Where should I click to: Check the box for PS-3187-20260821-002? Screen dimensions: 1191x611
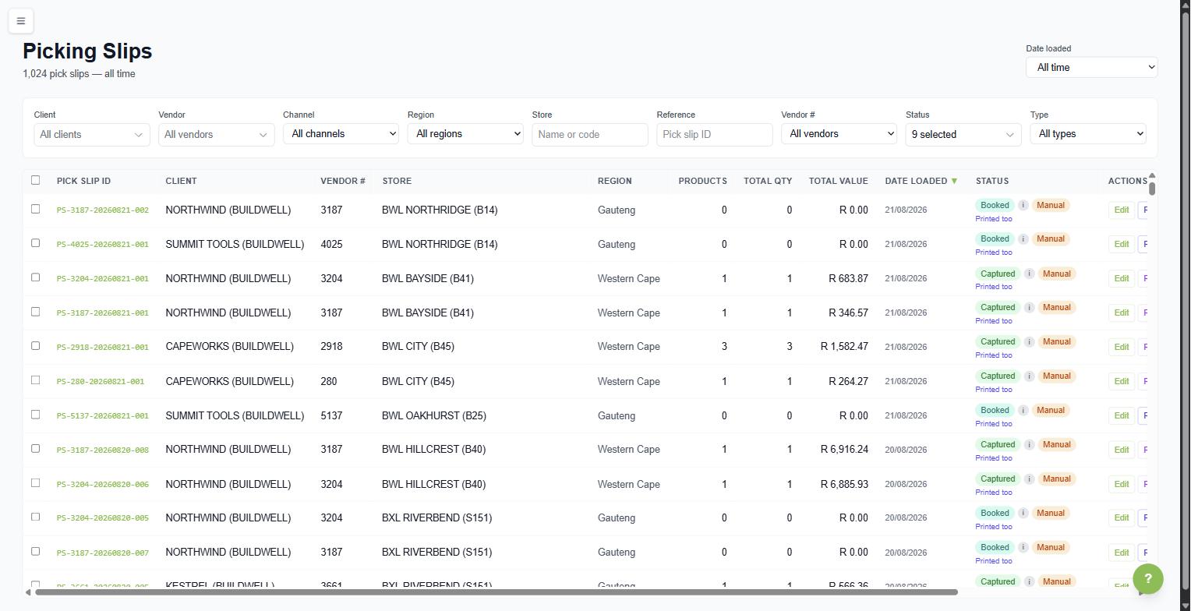coord(35,209)
